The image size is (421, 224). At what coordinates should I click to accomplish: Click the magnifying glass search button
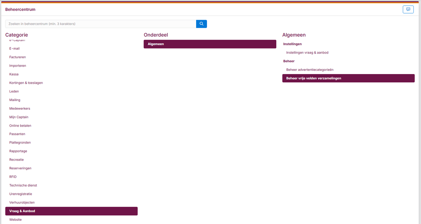pos(201,24)
